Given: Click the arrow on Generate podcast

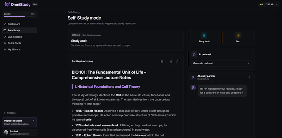Looking at the screenshot, I should click(x=248, y=63).
